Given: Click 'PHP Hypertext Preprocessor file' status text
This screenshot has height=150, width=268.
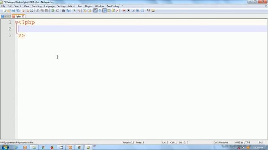Looking at the screenshot, I should pyautogui.click(x=17, y=142).
